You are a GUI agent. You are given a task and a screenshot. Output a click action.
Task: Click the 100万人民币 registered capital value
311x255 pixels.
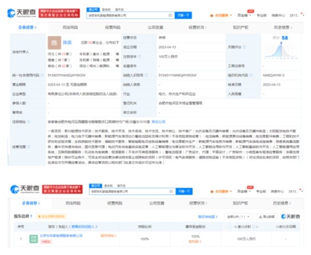[x=168, y=56]
